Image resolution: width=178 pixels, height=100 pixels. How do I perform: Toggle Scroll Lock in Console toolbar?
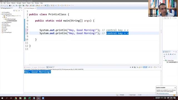pos(140,67)
